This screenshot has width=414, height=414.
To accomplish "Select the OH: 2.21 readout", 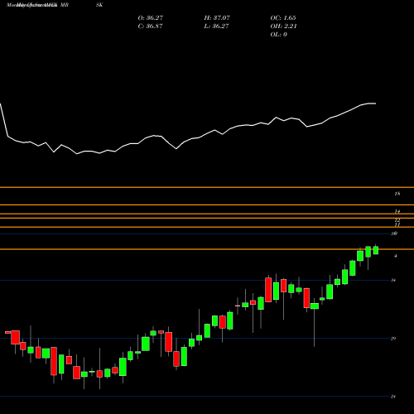I will (283, 26).
